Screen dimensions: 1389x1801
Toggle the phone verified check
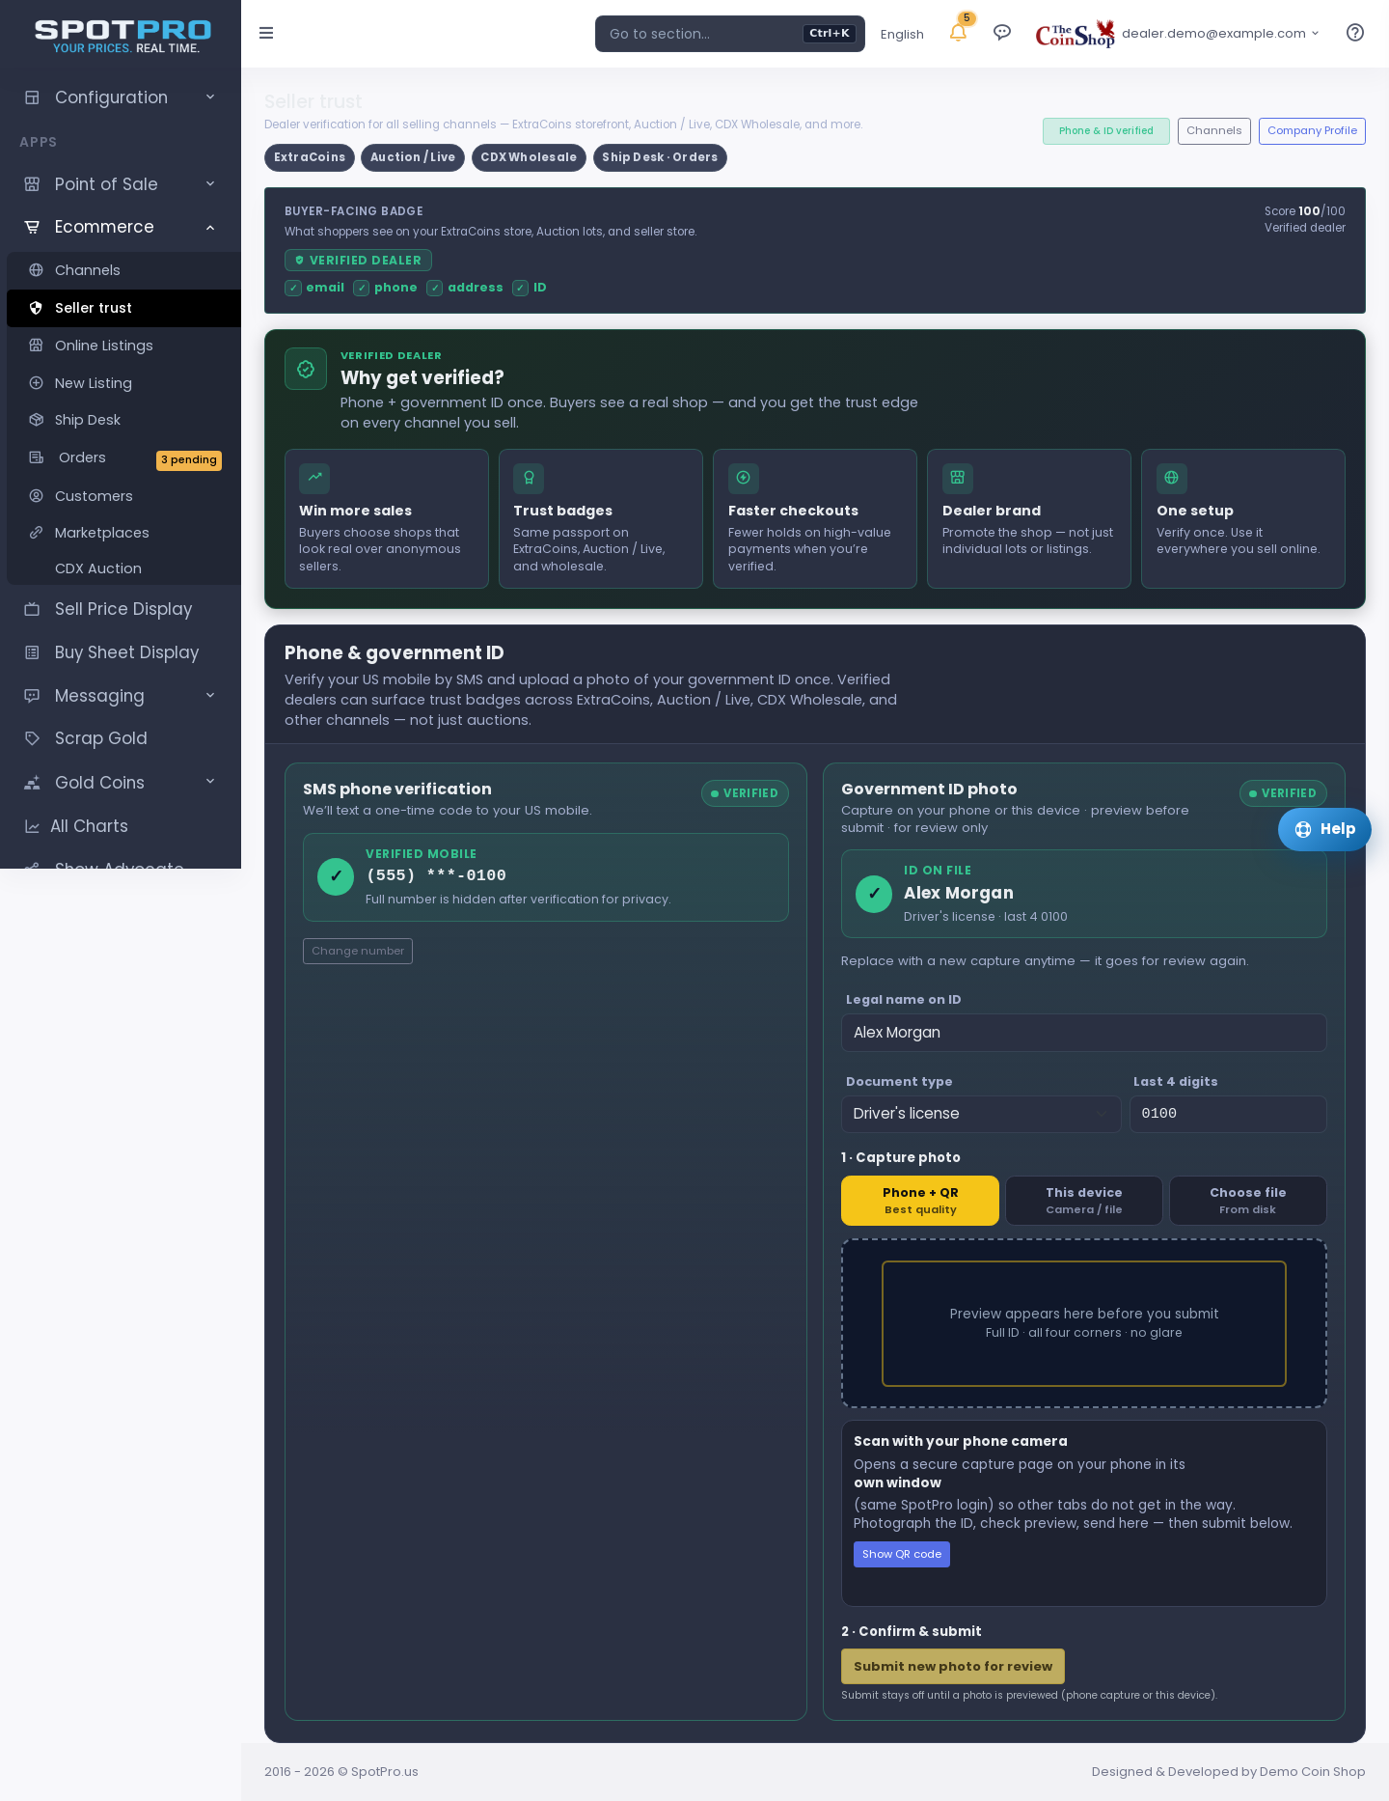(x=362, y=288)
